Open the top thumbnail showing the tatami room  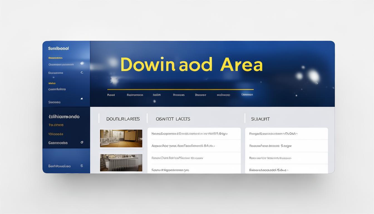(x=121, y=138)
